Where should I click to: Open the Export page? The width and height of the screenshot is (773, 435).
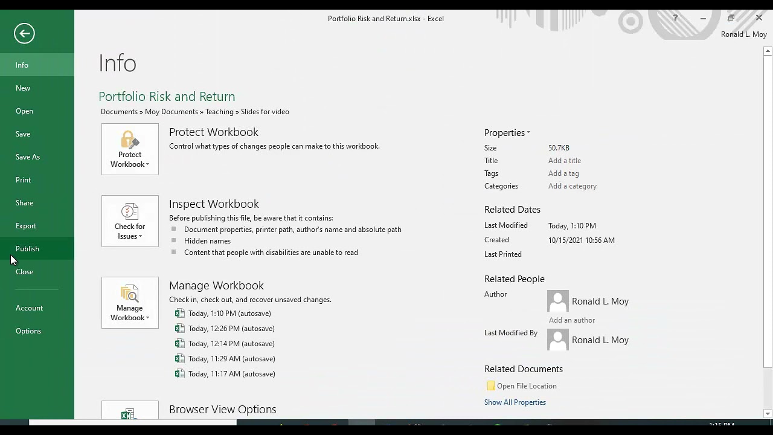tap(37, 226)
